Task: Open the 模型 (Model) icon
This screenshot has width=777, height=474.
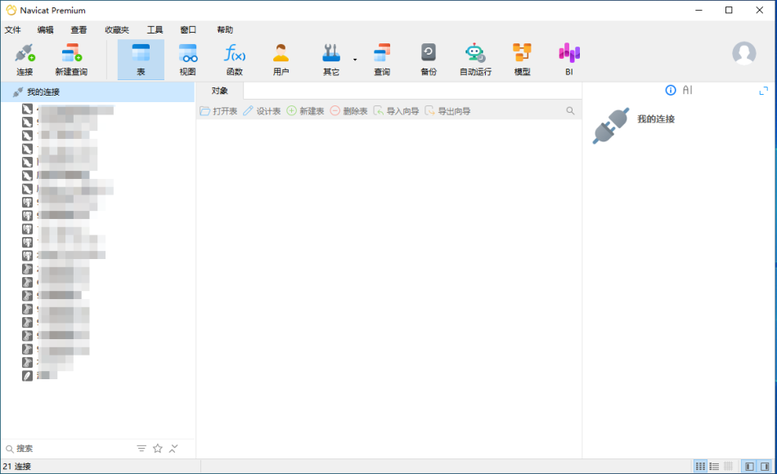Action: [x=522, y=54]
